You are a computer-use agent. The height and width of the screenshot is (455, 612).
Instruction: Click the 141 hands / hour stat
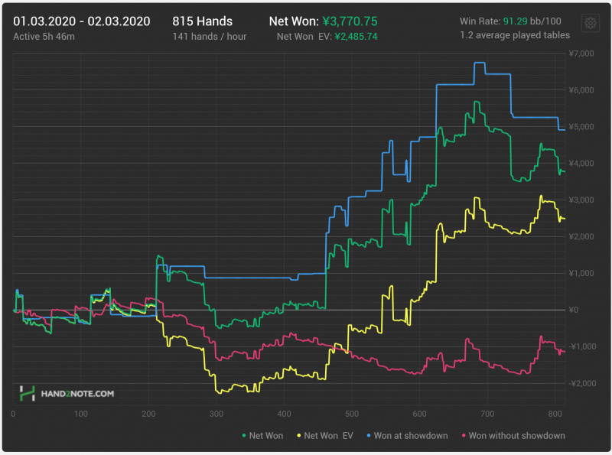coord(209,36)
